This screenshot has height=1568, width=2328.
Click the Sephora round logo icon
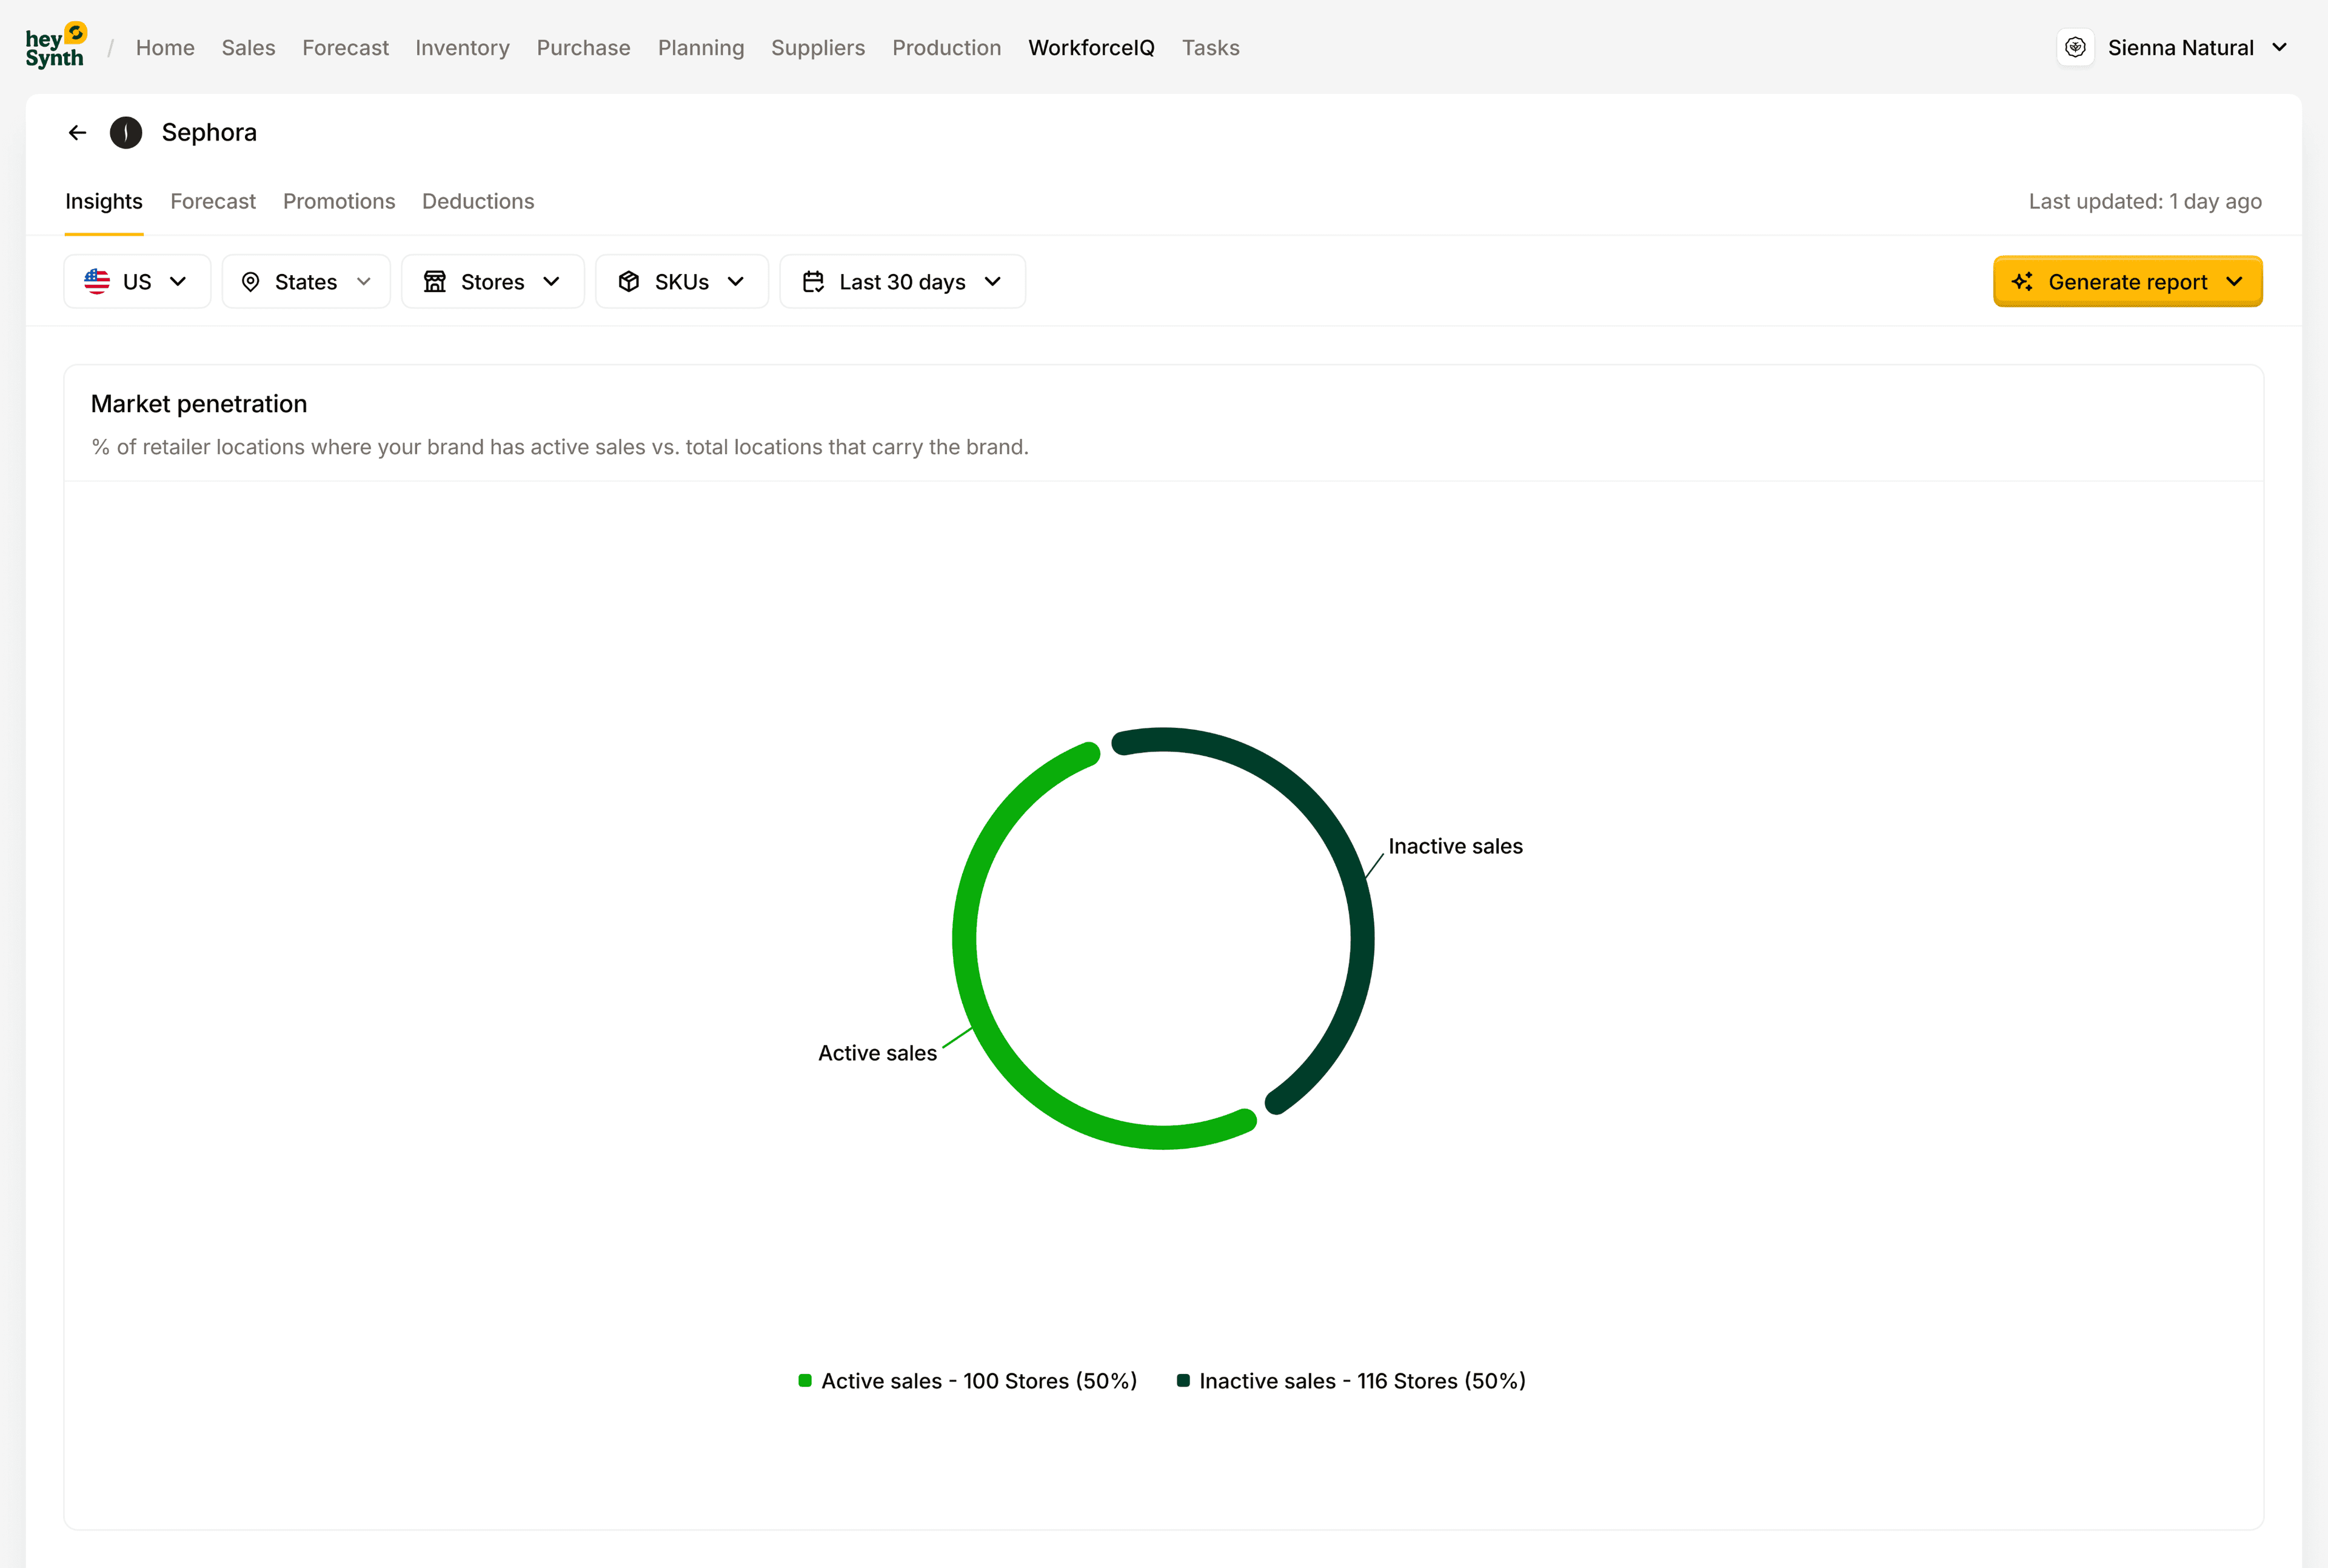(126, 132)
